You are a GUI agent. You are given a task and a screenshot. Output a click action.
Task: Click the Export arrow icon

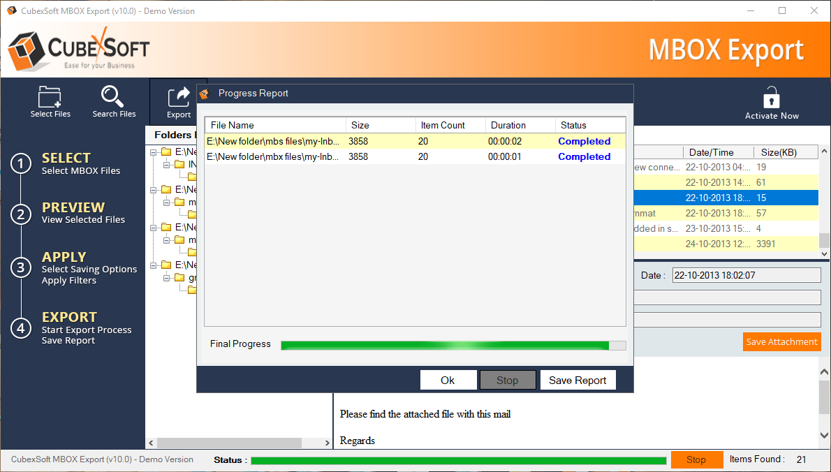coord(179,96)
